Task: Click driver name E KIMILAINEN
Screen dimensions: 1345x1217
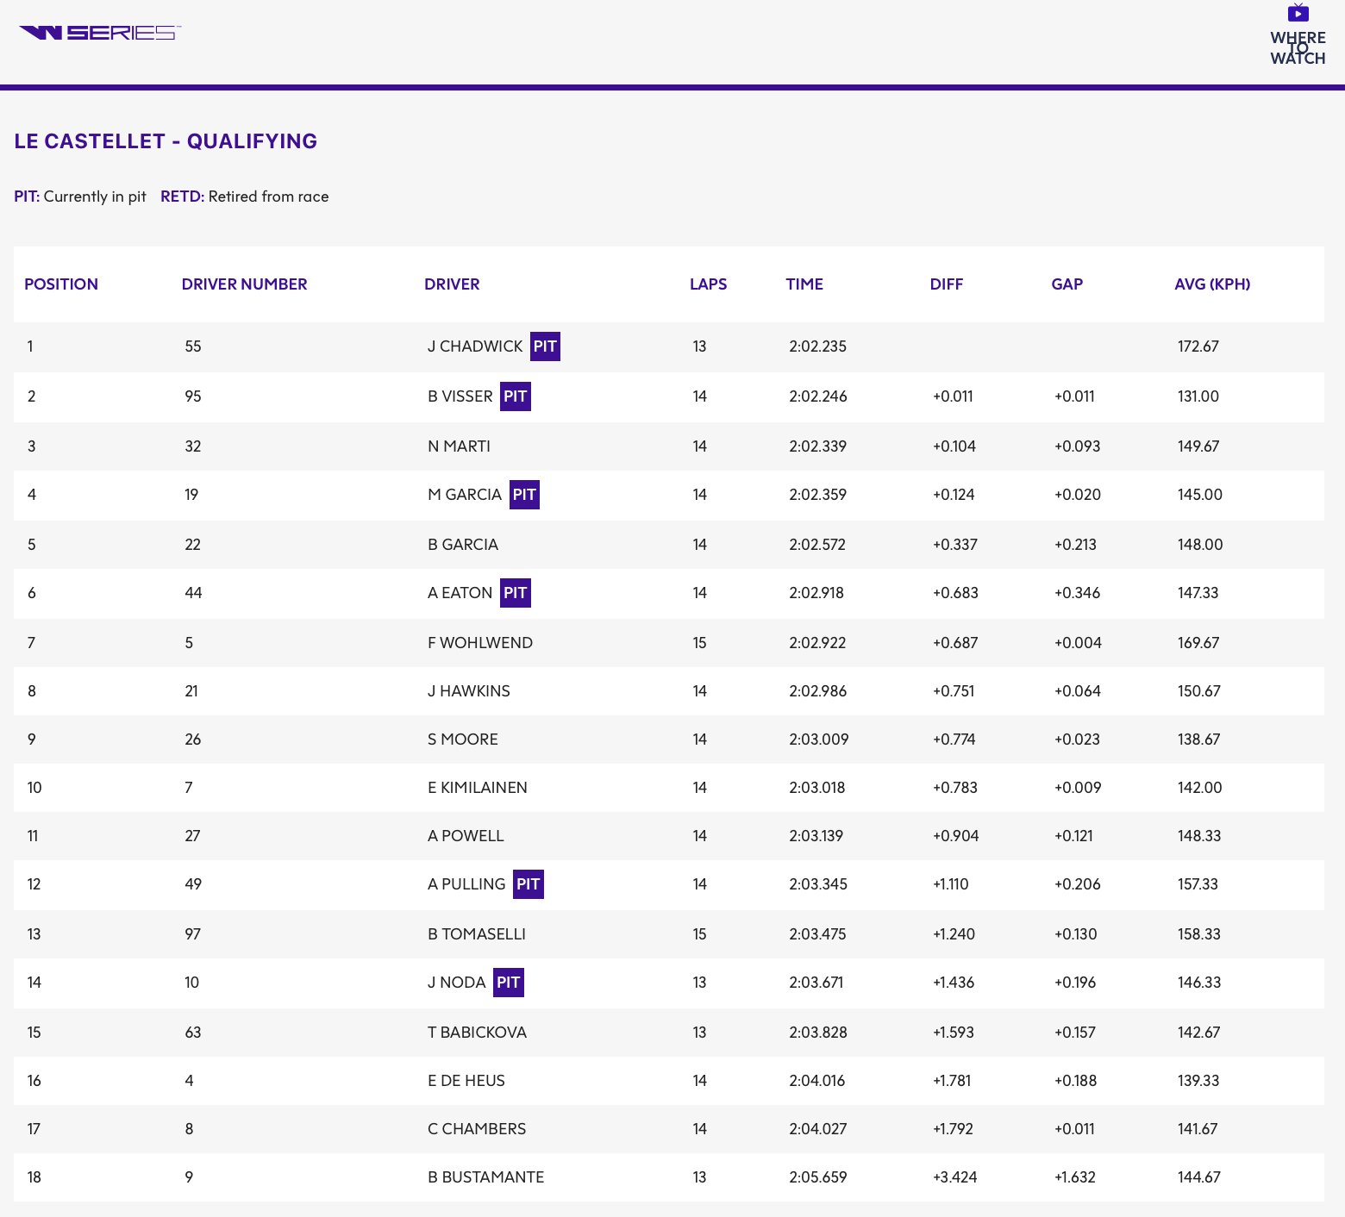Action: 478,788
